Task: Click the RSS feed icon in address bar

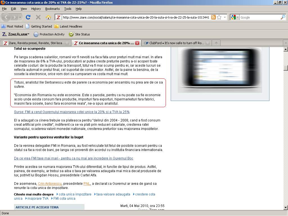Action: click(213, 17)
